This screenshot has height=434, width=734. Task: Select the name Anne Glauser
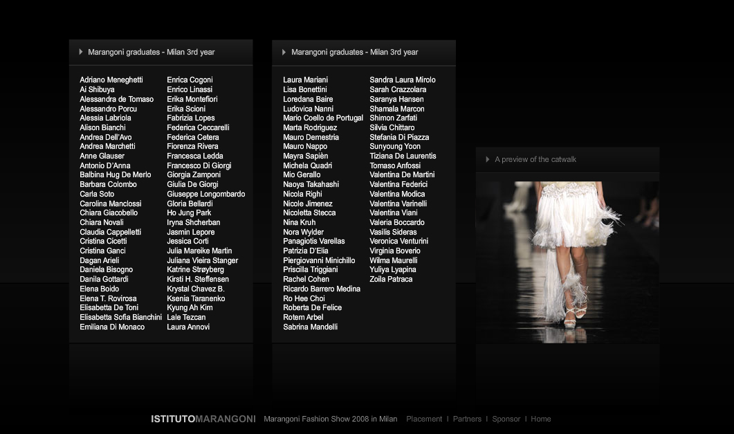tap(102, 156)
